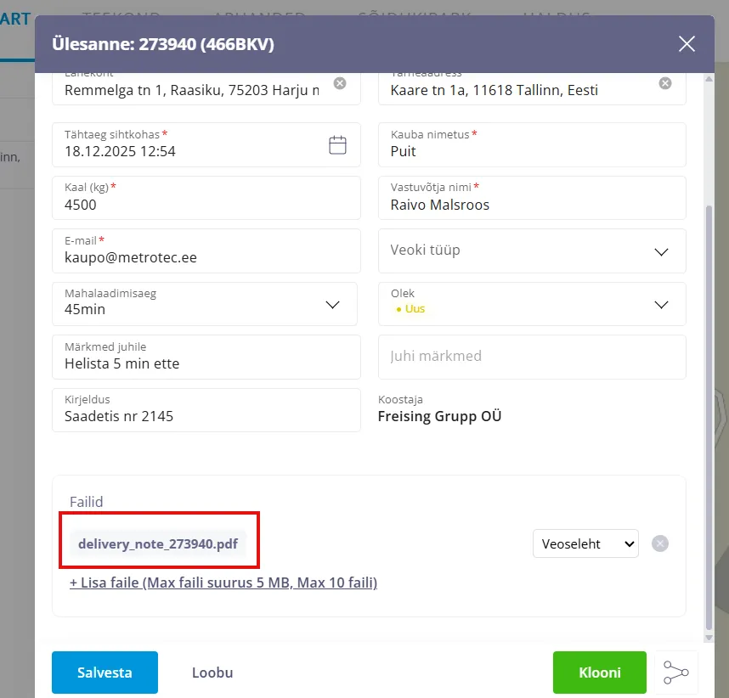Remove the attached delivery note file
This screenshot has height=698, width=729.
[660, 543]
